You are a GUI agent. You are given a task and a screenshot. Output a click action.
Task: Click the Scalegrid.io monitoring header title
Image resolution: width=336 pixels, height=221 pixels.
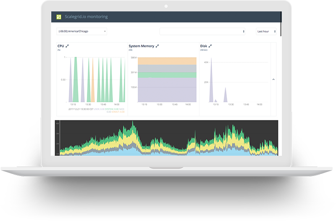tap(86, 17)
